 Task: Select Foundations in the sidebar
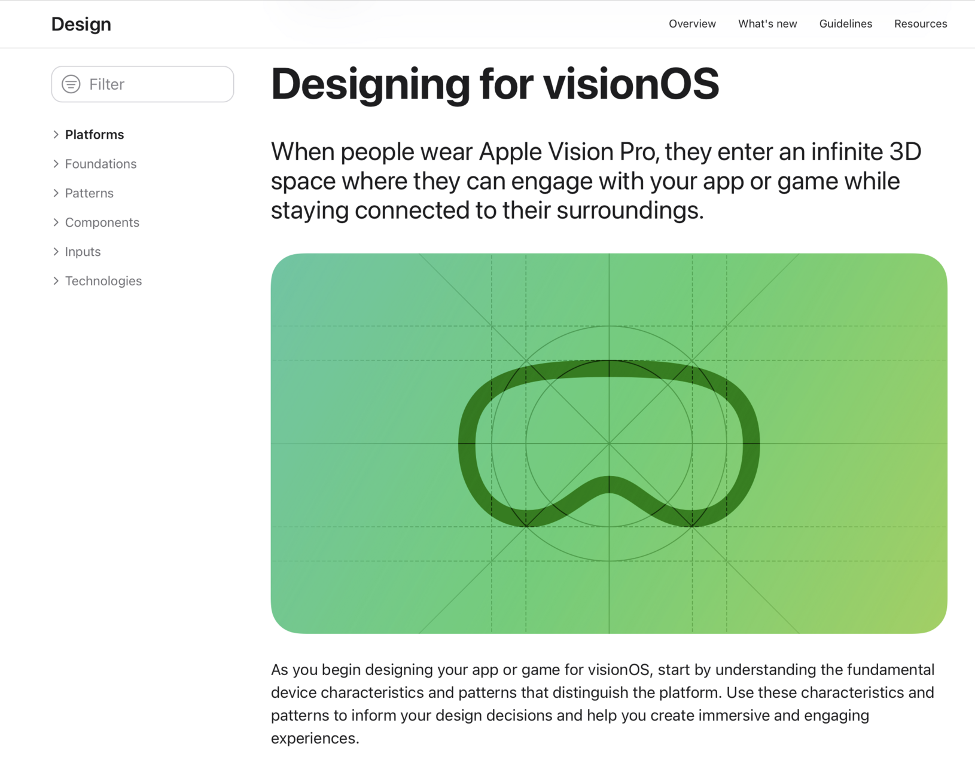coord(100,164)
